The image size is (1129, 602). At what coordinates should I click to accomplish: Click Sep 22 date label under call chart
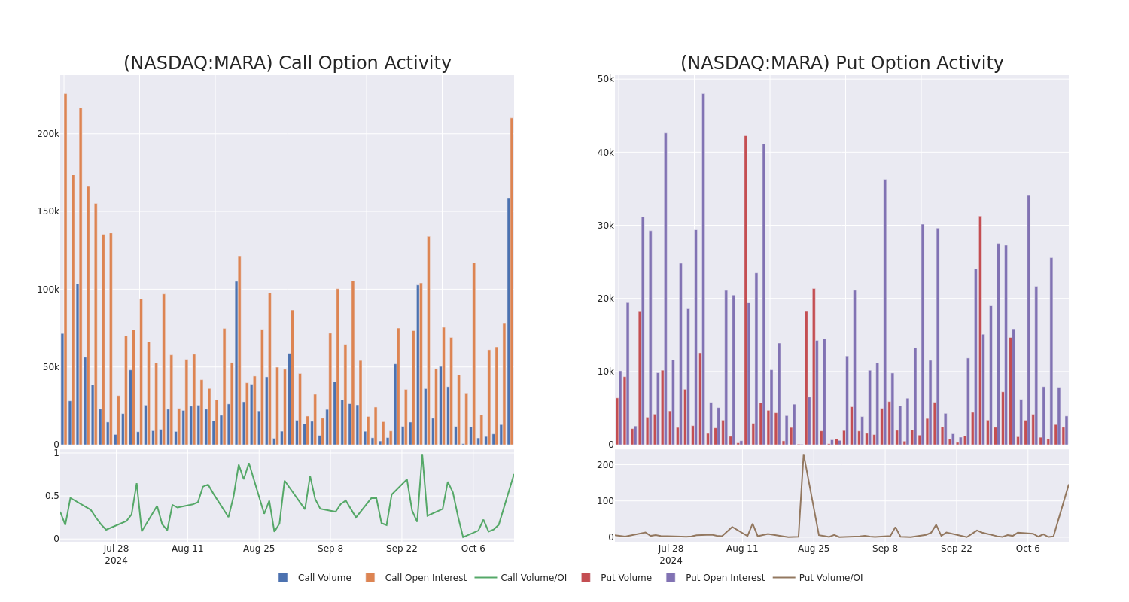(x=402, y=549)
